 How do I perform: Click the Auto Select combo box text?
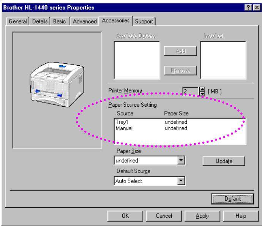click(x=128, y=181)
